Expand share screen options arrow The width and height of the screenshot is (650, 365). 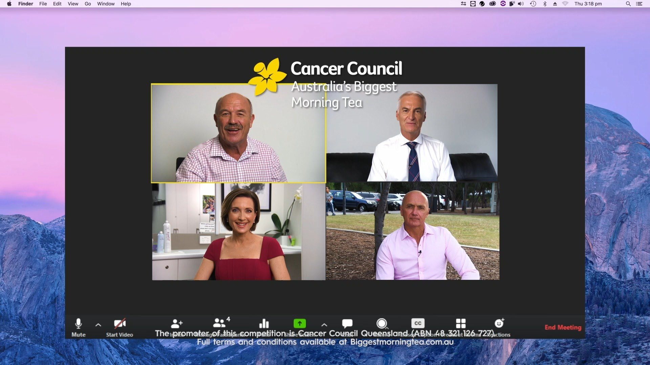(x=324, y=325)
